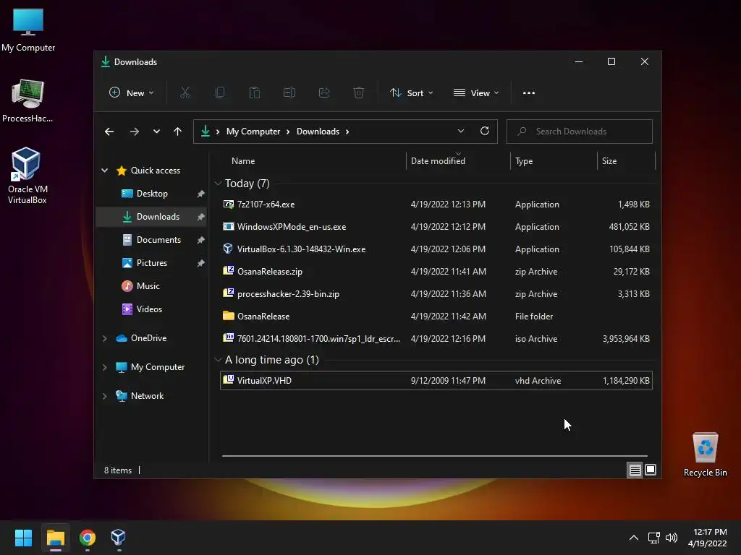Viewport: 741px width, 555px height.
Task: Go up one folder level arrow
Action: click(178, 132)
